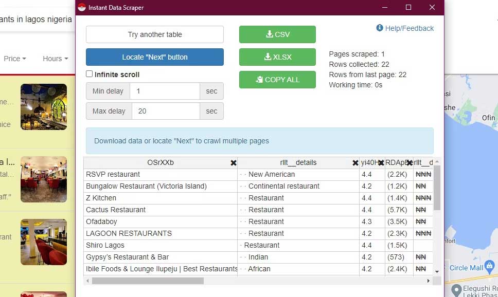Download data as XLSX
This screenshot has width=498, height=297.
point(277,57)
